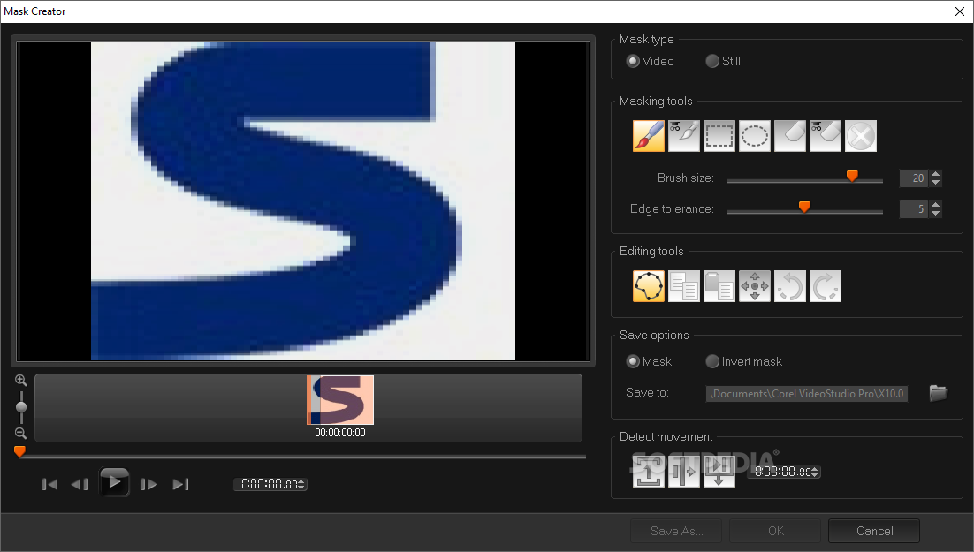The image size is (974, 552).
Task: Click Detect movement next frame icon
Action: [x=649, y=472]
